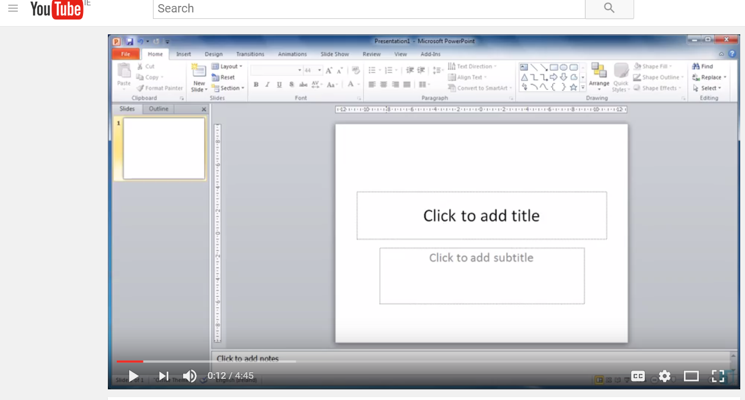Switch to the Design ribbon tab
This screenshot has height=400, width=745.
pos(214,54)
